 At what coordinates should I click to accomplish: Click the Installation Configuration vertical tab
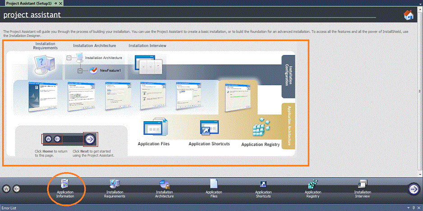coord(288,77)
